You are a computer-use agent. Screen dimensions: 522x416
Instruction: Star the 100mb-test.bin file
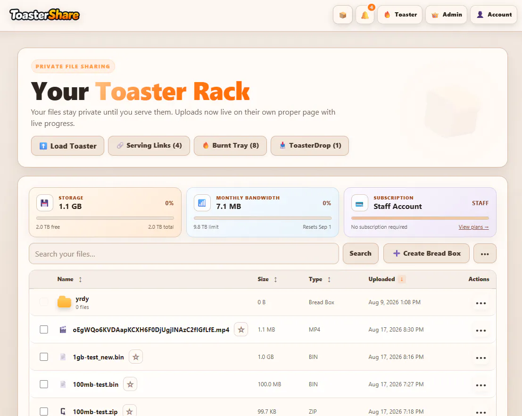pos(130,384)
